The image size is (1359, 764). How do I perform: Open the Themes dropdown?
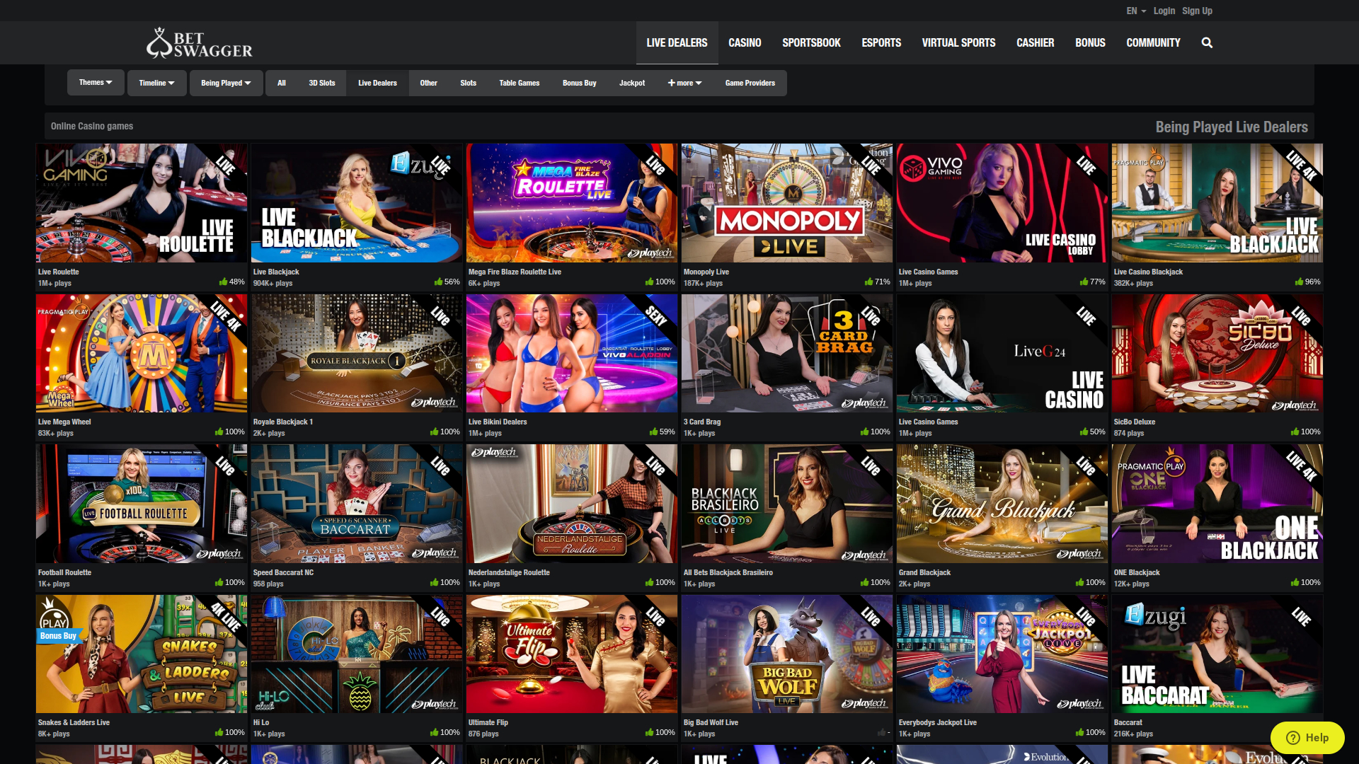point(96,83)
